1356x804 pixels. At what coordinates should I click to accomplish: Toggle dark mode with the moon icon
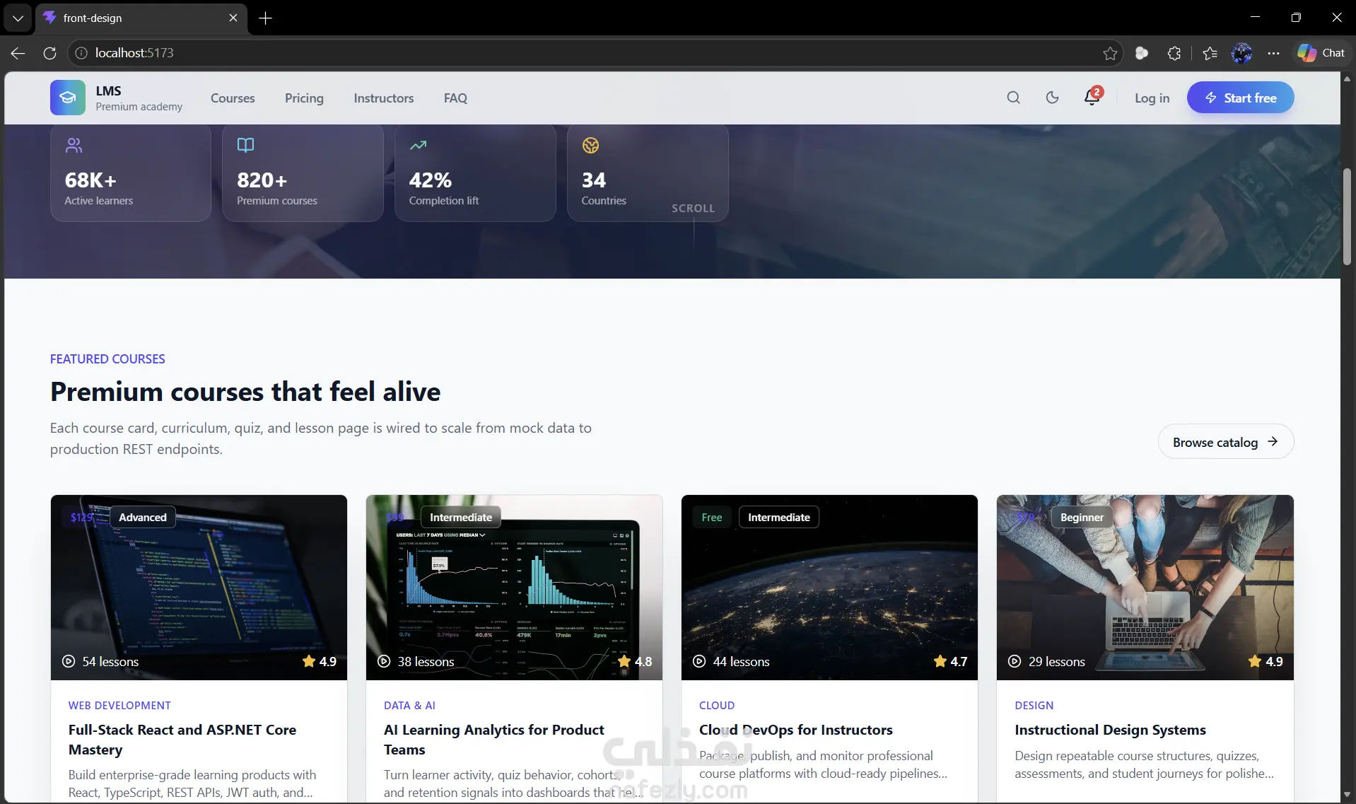pos(1052,98)
